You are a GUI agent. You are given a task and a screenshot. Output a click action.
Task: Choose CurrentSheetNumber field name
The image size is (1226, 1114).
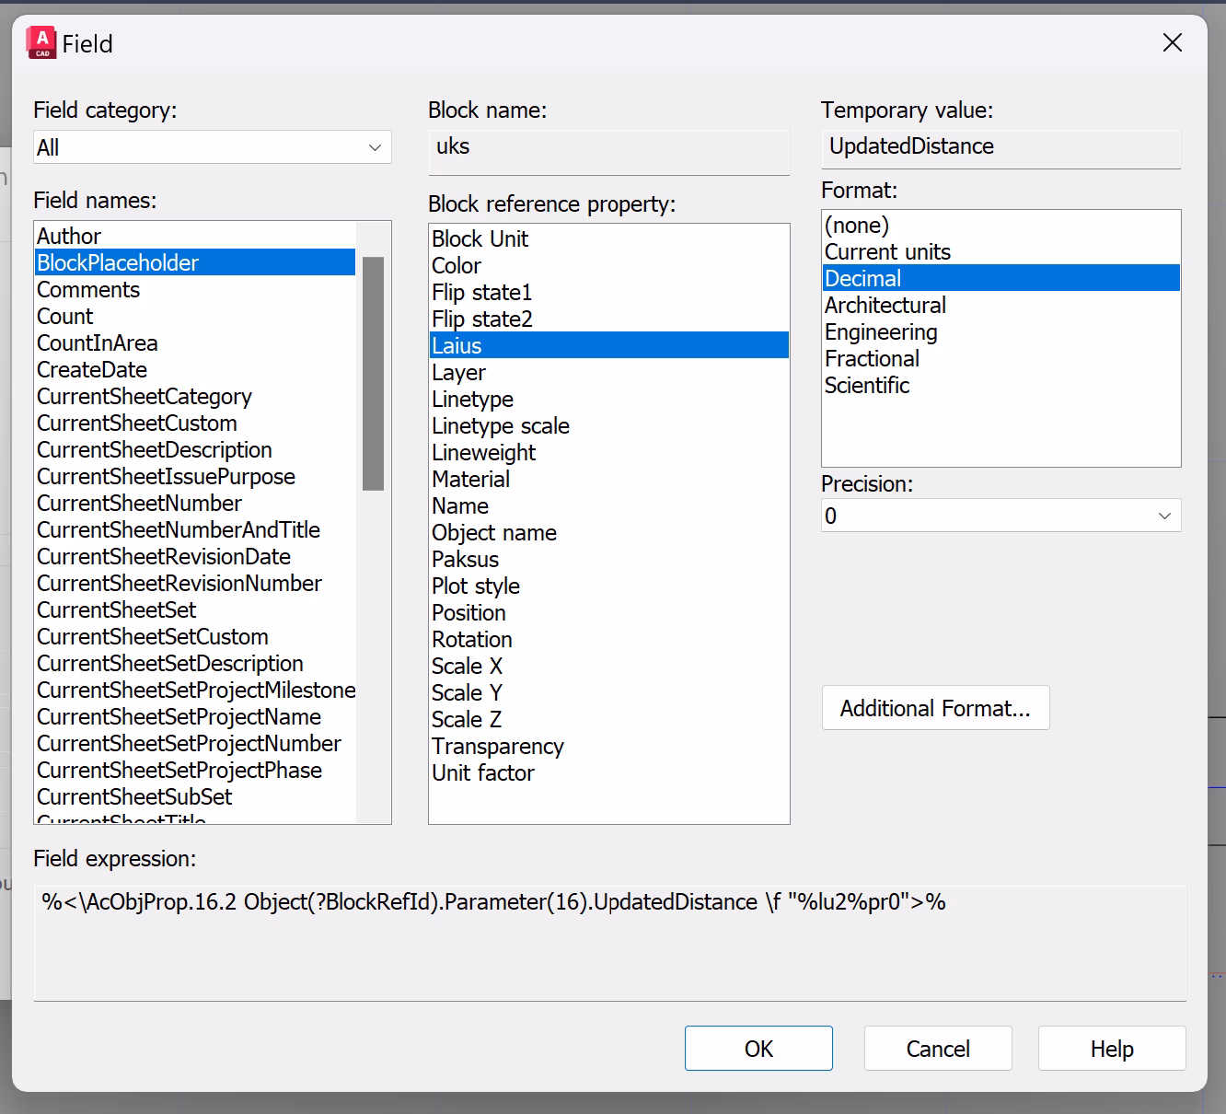(x=139, y=504)
